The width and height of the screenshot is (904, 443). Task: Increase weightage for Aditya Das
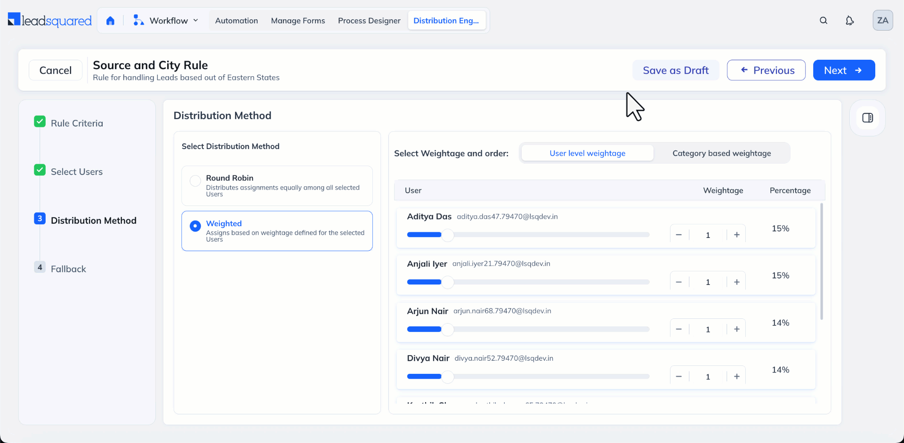(x=737, y=235)
